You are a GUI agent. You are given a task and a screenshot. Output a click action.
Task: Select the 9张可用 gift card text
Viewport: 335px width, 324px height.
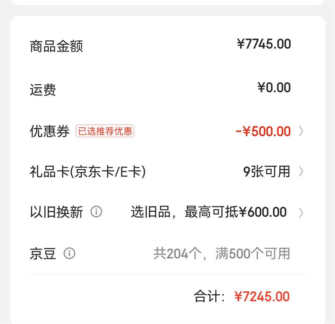[267, 171]
